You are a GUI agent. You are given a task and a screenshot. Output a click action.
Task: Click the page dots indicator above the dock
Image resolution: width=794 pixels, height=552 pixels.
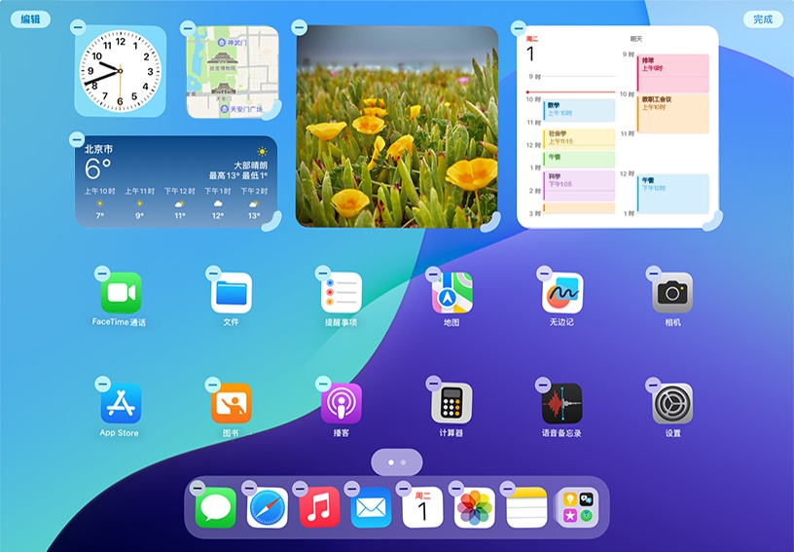click(x=396, y=461)
